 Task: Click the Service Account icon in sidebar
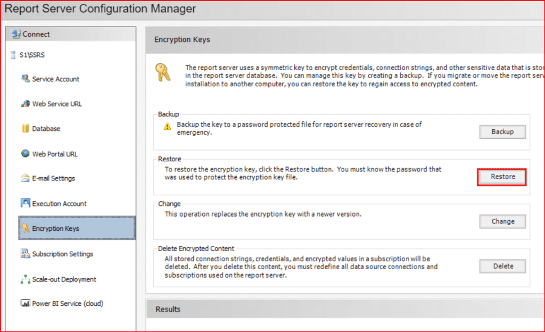[x=25, y=79]
